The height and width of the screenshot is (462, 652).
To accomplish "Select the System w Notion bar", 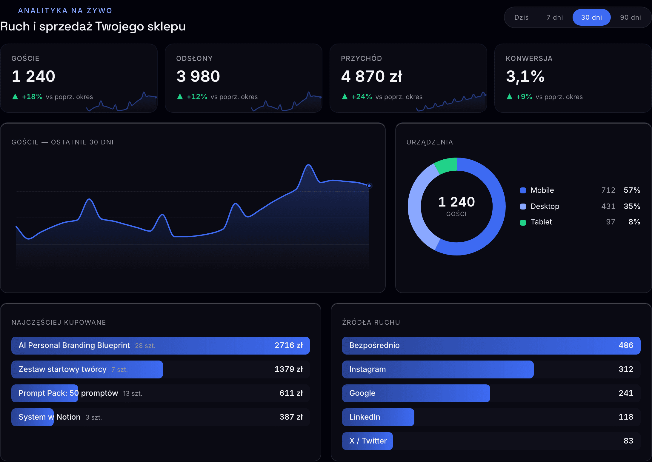I will pyautogui.click(x=161, y=417).
